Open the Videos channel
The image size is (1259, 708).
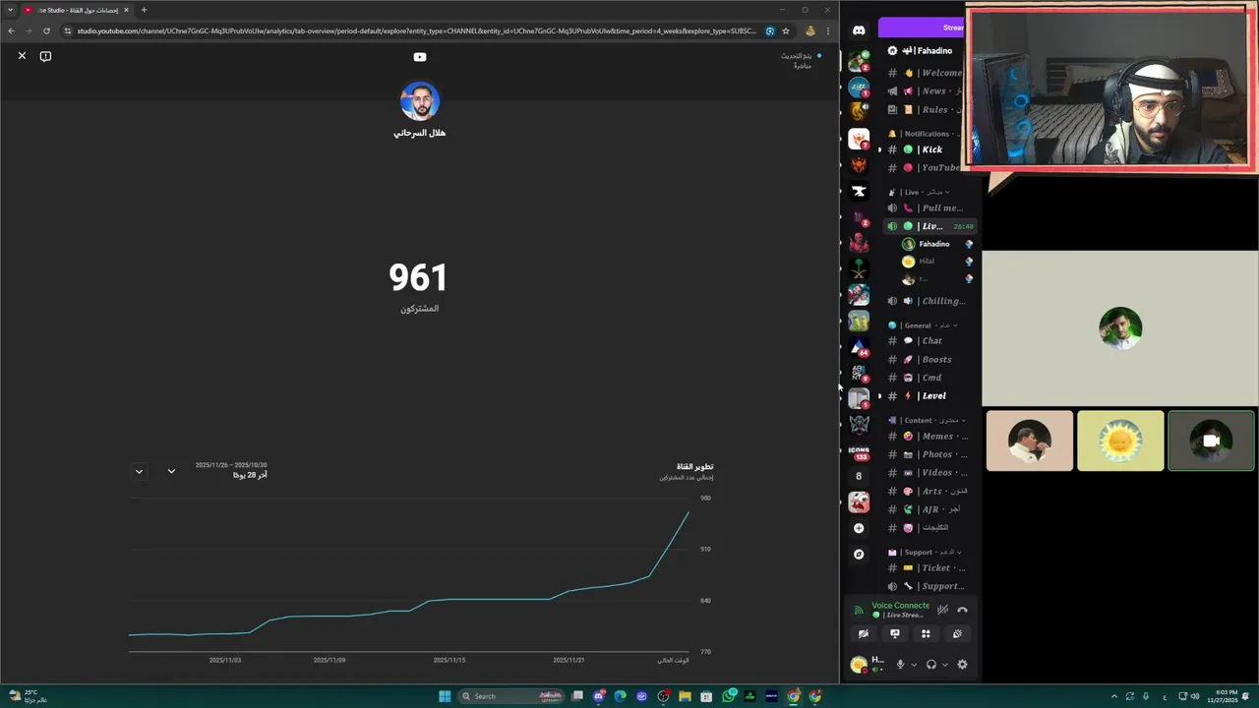[x=929, y=473]
